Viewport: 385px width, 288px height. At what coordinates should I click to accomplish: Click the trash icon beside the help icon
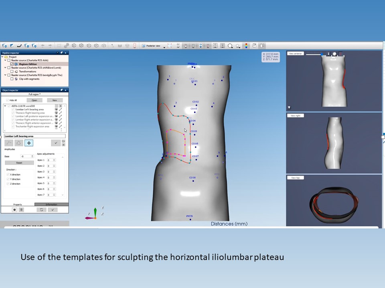21,210
